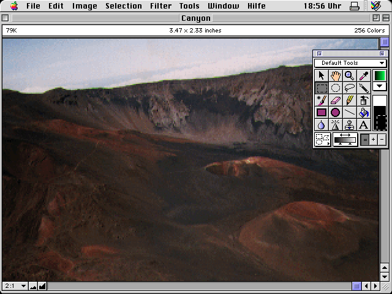Click the horizontal scrollbar right arrow
The height and width of the screenshot is (294, 392).
(x=375, y=286)
